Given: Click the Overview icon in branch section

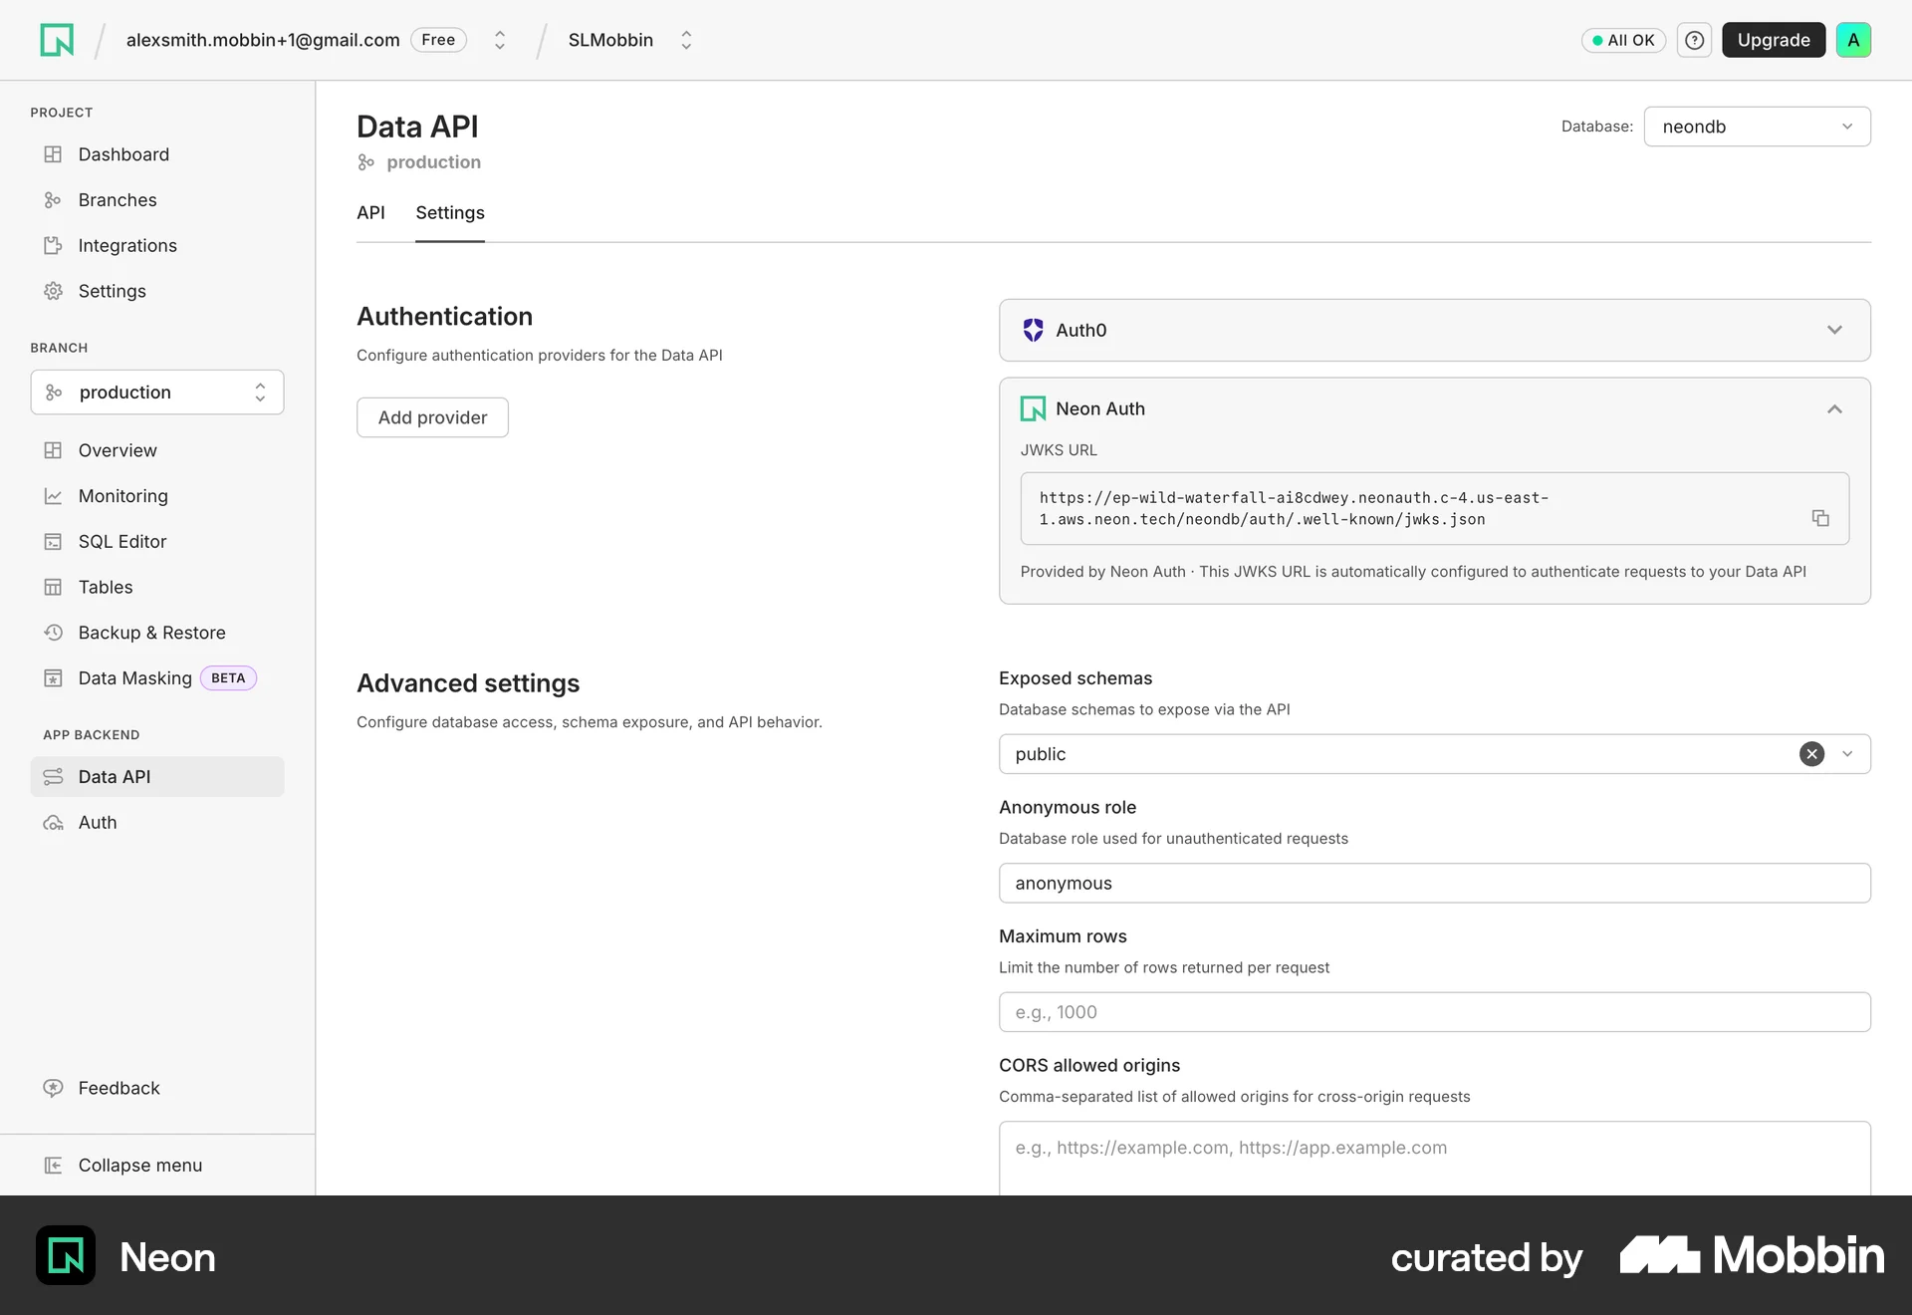Looking at the screenshot, I should pos(53,450).
